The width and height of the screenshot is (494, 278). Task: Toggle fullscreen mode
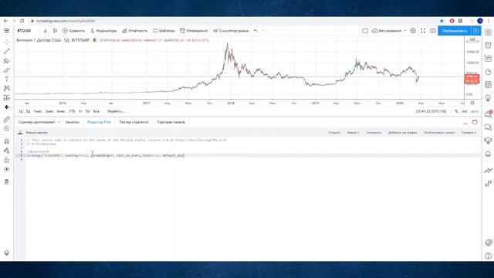423,31
